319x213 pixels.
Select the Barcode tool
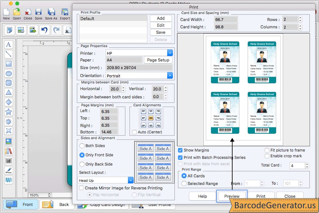coord(9,161)
